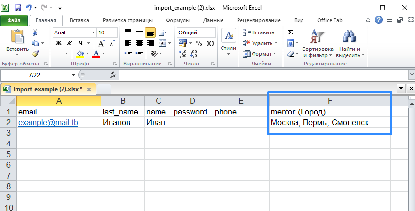Screen dimensions: 415x211
Task: Switch to the Формулы ribbon tab
Action: (177, 20)
